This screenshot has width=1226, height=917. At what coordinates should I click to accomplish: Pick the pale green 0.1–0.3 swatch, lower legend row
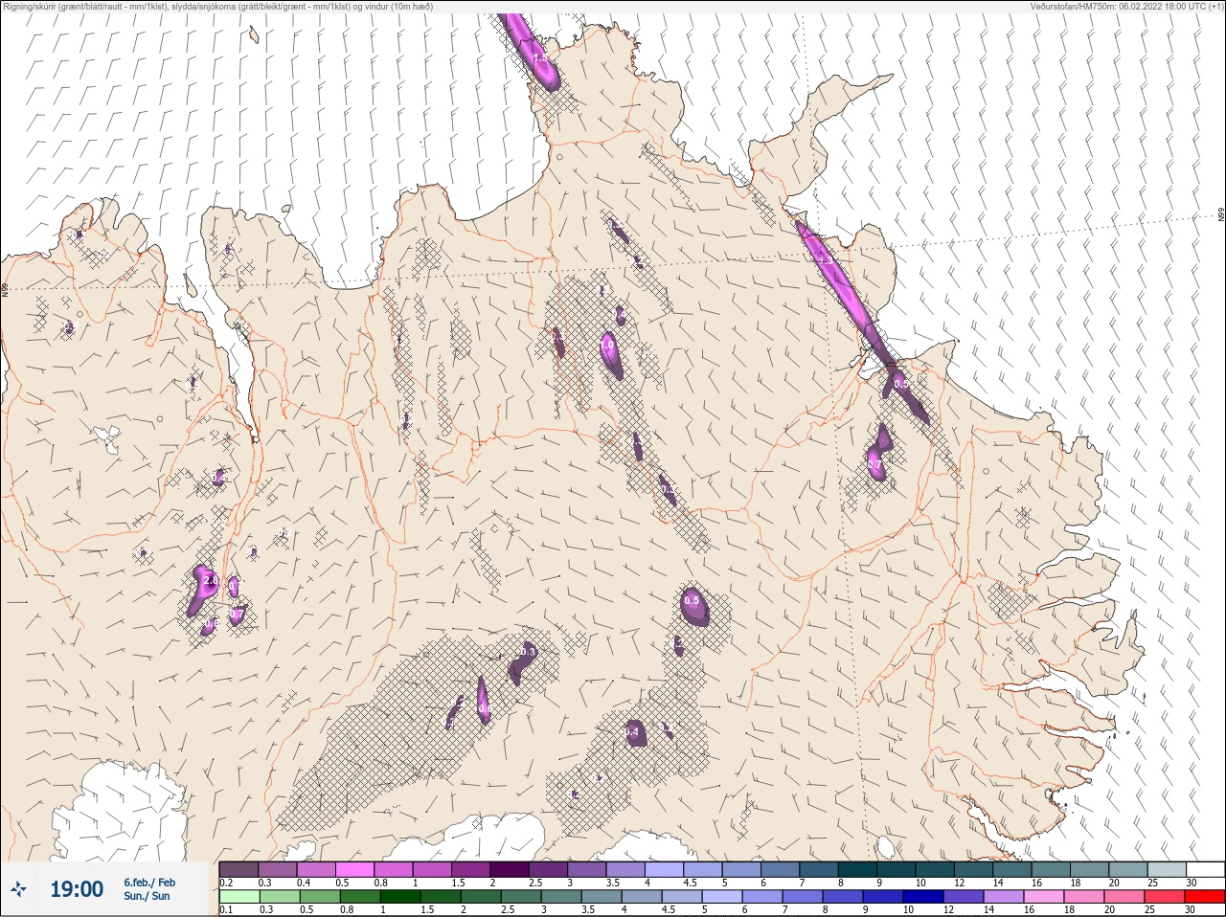pos(238,897)
